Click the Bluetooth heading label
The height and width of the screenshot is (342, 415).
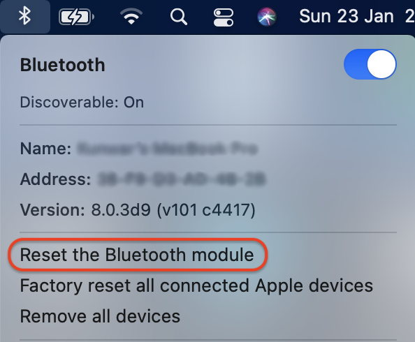pos(63,65)
